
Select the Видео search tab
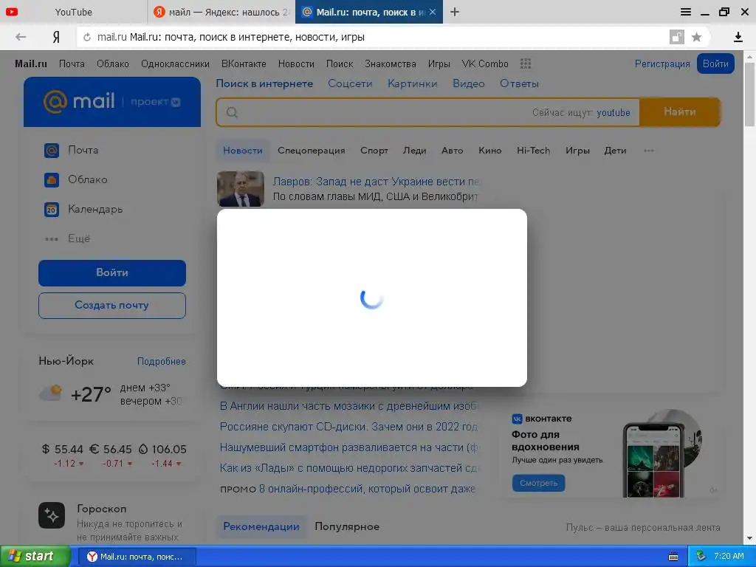468,83
